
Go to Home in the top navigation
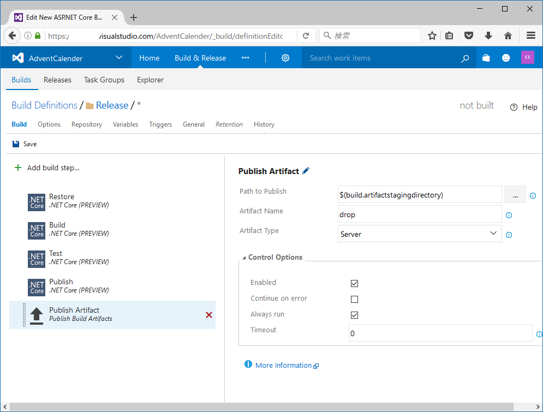coord(149,58)
